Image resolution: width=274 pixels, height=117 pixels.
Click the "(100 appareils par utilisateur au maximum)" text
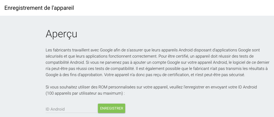85,93
